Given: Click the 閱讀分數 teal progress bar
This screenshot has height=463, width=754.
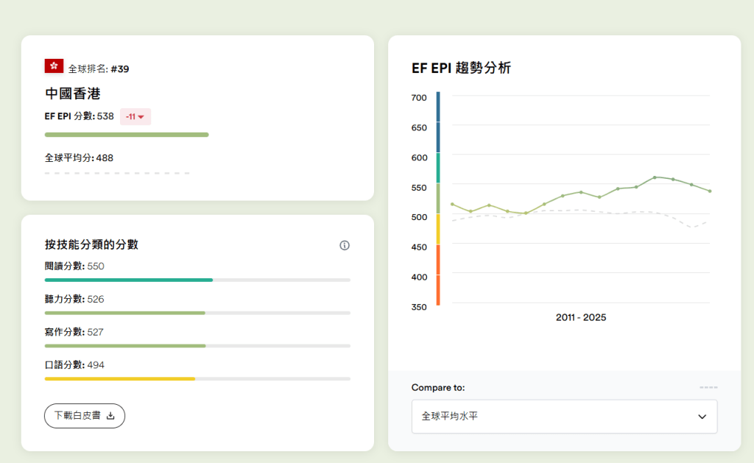Looking at the screenshot, I should point(129,280).
